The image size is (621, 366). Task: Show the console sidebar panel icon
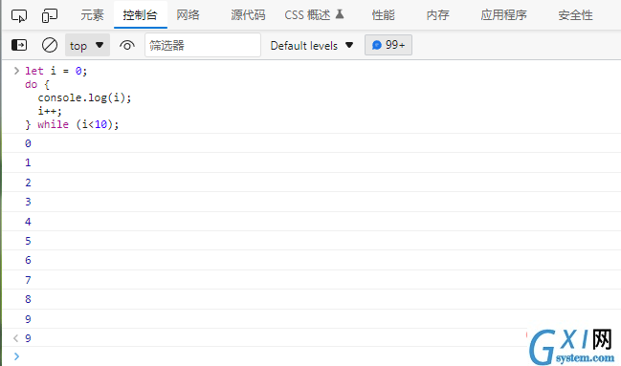(x=19, y=45)
